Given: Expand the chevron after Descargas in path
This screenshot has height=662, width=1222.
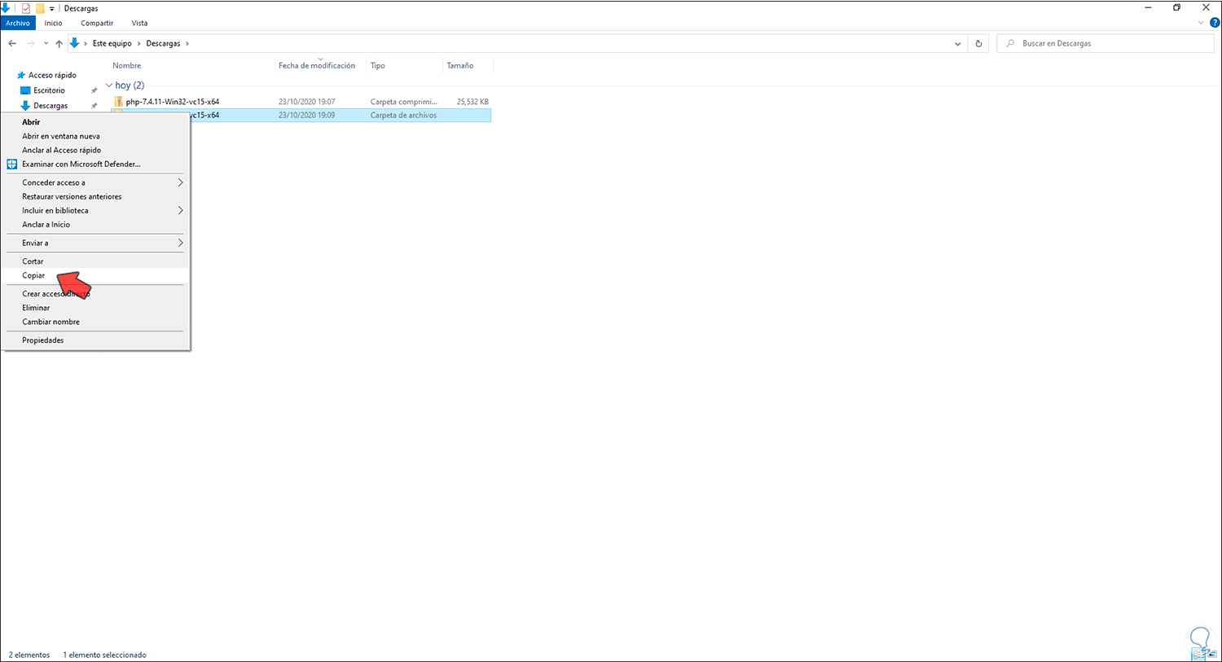Looking at the screenshot, I should 187,43.
